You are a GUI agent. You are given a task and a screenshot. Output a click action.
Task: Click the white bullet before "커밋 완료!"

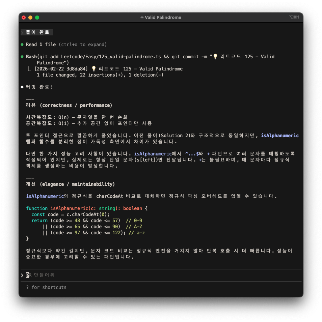coord(22,87)
